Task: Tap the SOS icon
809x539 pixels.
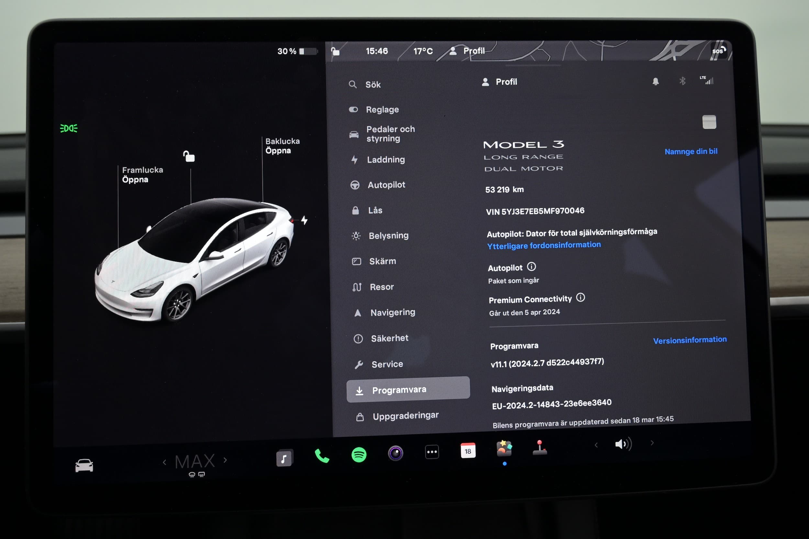Action: pyautogui.click(x=719, y=50)
